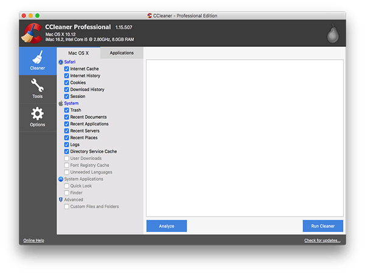Open the Cleaner section broom icon
This screenshot has height=274, width=365.
pos(38,57)
